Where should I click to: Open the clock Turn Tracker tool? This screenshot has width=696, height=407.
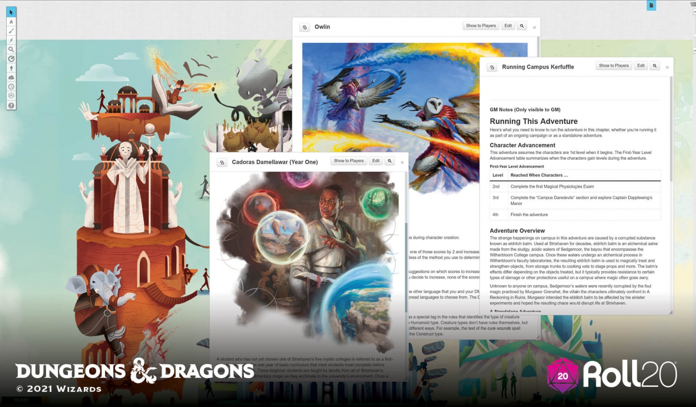(11, 87)
